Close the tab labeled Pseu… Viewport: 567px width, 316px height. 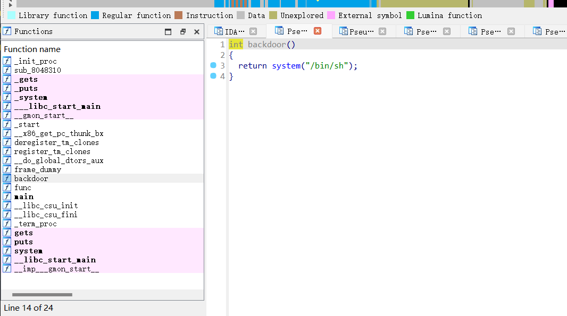pyautogui.click(x=382, y=31)
